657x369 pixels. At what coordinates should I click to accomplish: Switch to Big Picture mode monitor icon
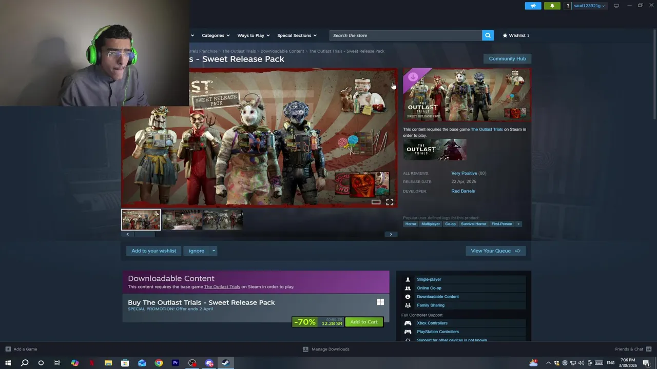[x=616, y=6]
